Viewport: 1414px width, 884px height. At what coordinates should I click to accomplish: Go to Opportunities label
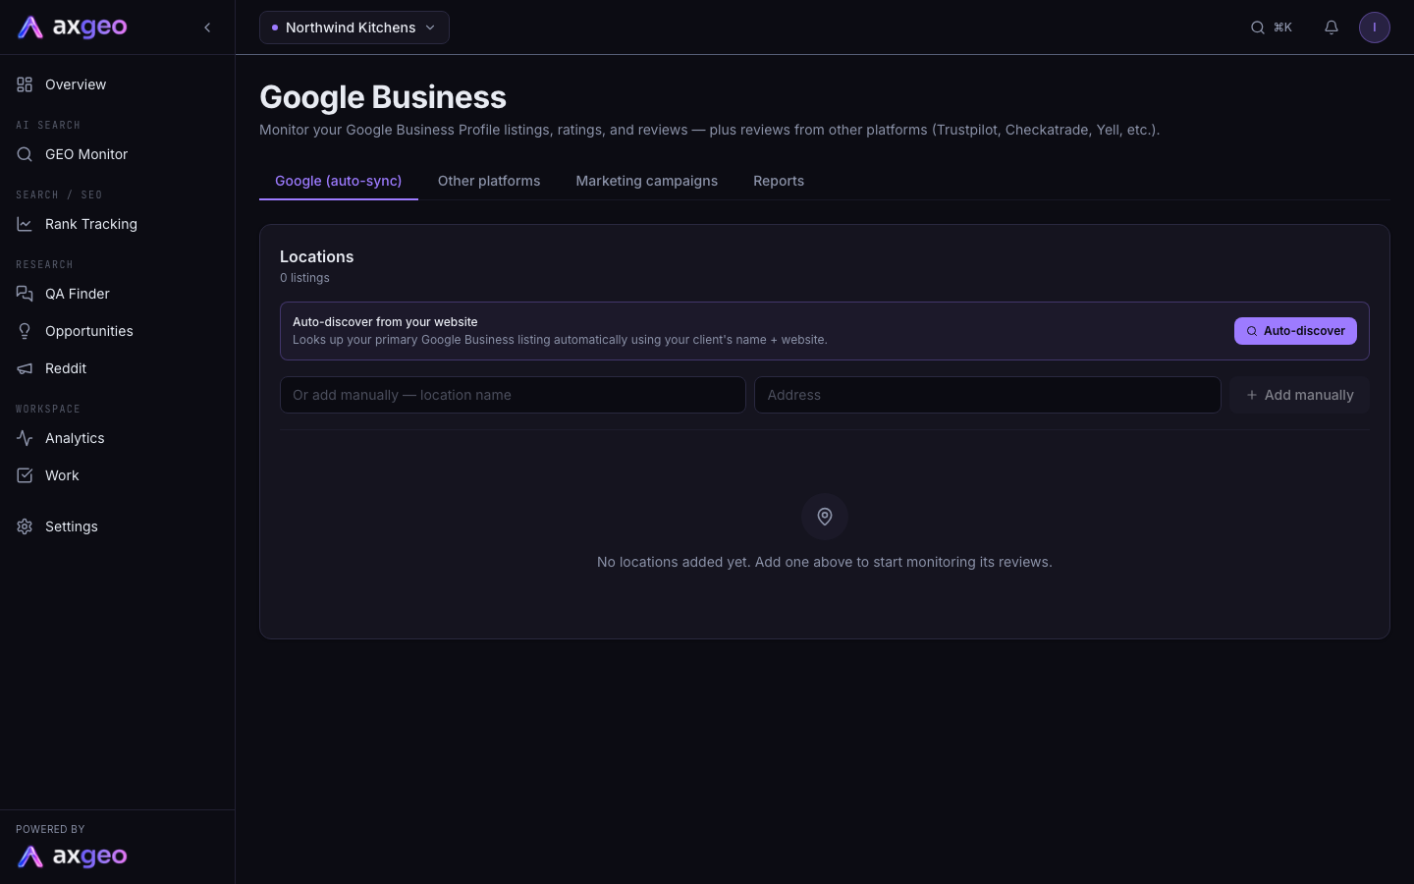tap(89, 331)
